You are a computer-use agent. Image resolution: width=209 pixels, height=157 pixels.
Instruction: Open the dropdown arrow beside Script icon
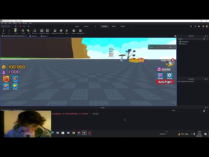18,31
